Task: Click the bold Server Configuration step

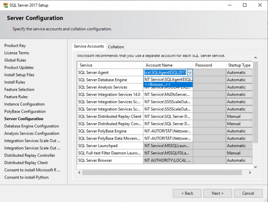Action: pos(24,119)
